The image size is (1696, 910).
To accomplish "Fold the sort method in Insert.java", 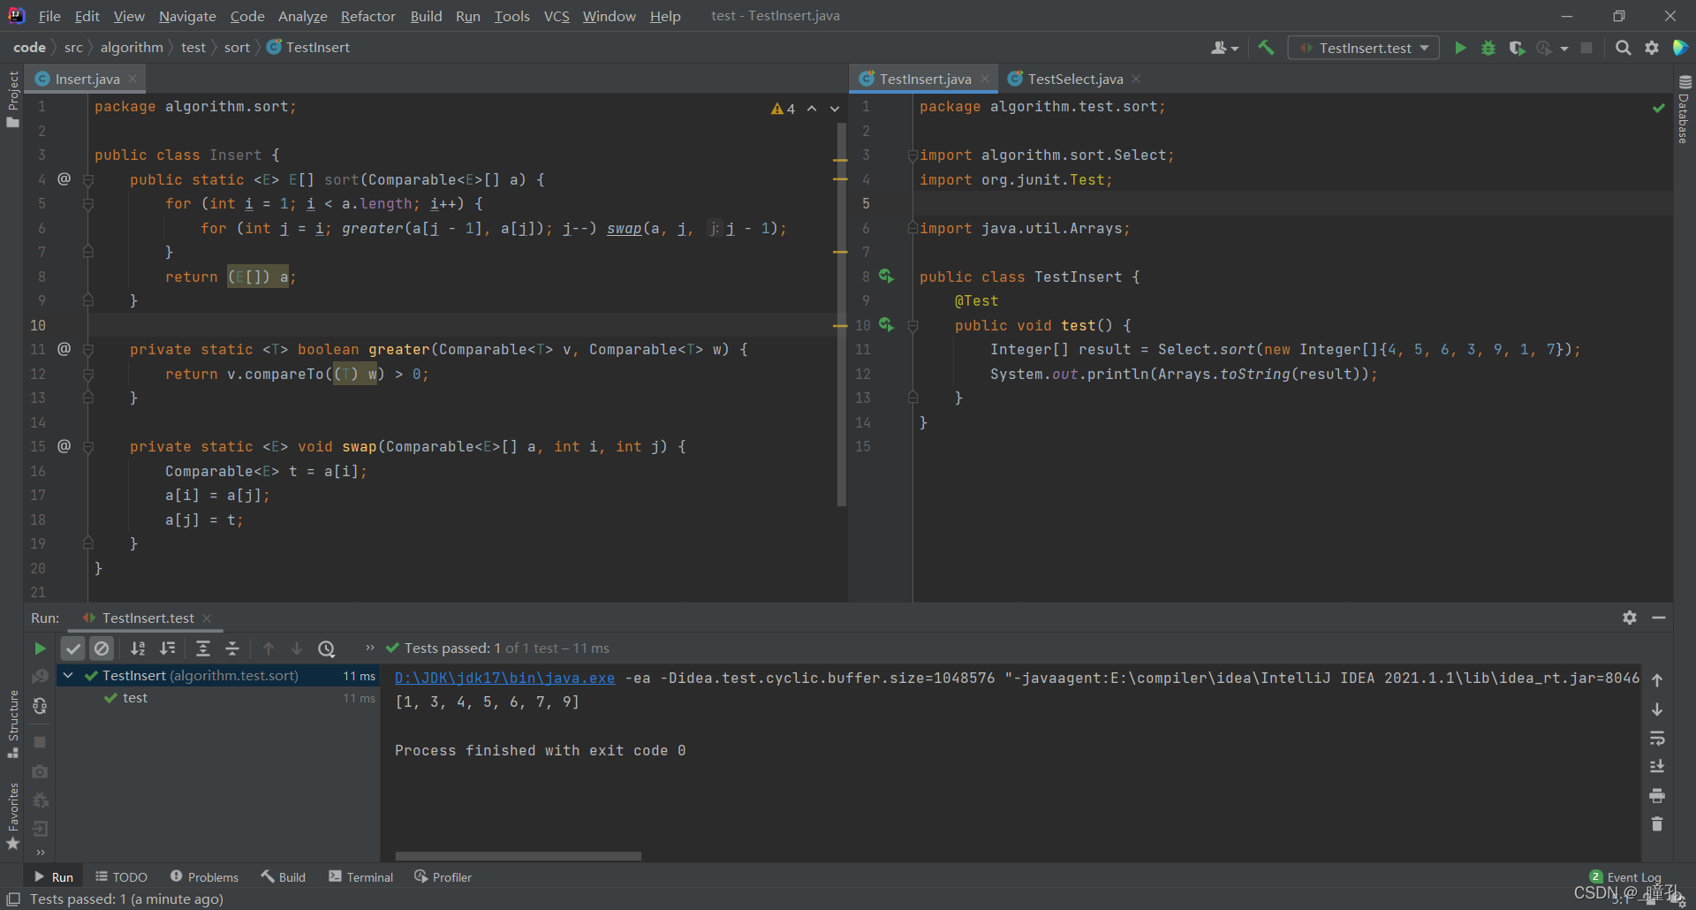I will click(x=88, y=179).
